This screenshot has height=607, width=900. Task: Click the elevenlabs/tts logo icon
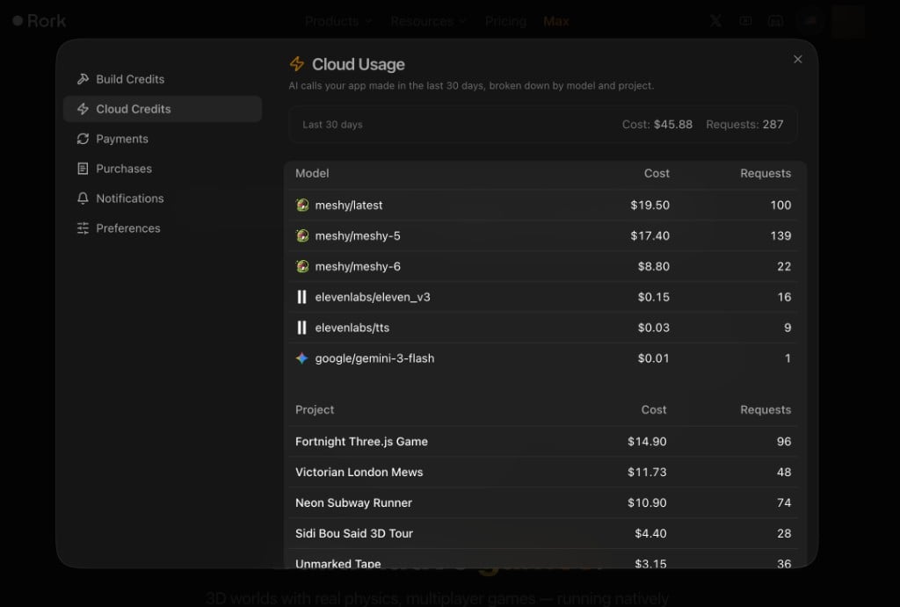point(302,328)
